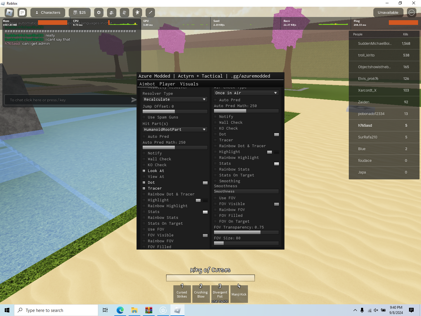This screenshot has height=316, width=421.
Task: Toggle Stats On Target in right column
Action: (215, 175)
